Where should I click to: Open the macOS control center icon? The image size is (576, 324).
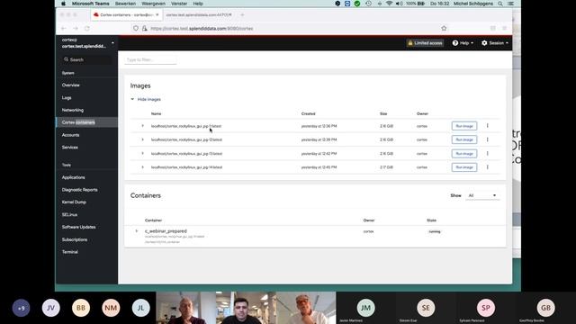click(510, 4)
